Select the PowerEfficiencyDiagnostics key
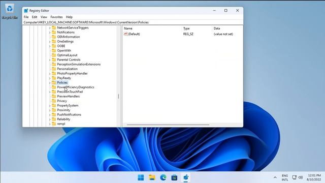The image size is (325, 183). tap(76, 87)
